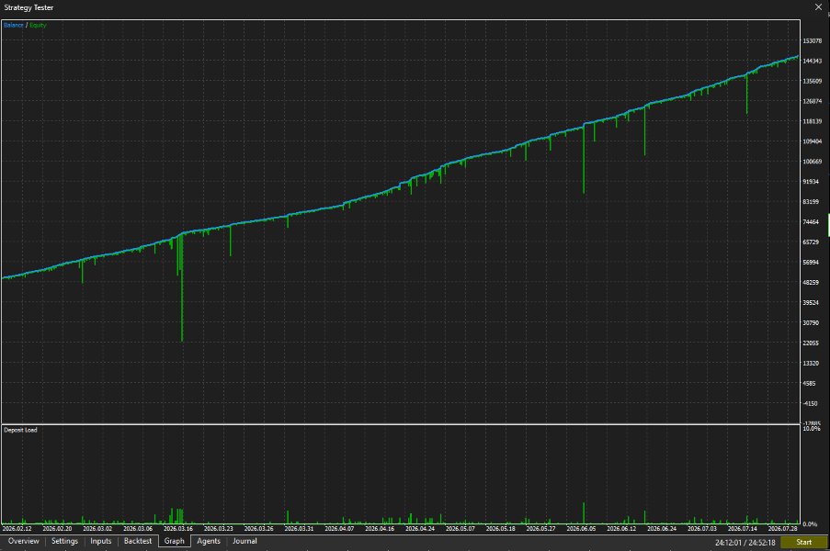
Task: Click the 100669 axis value
Action: [812, 162]
